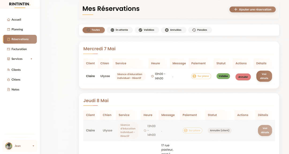Click the Mes Réservations page title
This screenshot has width=289, height=154.
point(111,9)
